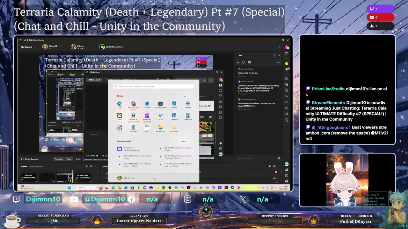Switch to FREE backgrounds tab
This screenshot has height=229, width=408.
[x=202, y=117]
